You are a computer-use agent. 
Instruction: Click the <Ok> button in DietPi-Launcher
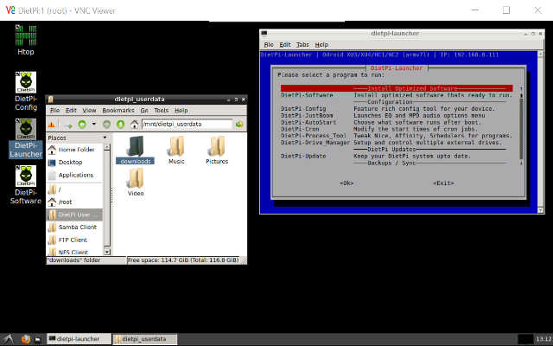[x=346, y=183]
